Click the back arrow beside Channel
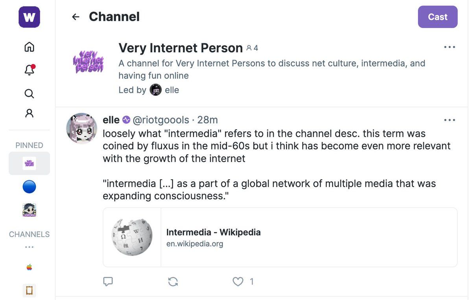Screen dimensions: 472x300 (x=76, y=17)
